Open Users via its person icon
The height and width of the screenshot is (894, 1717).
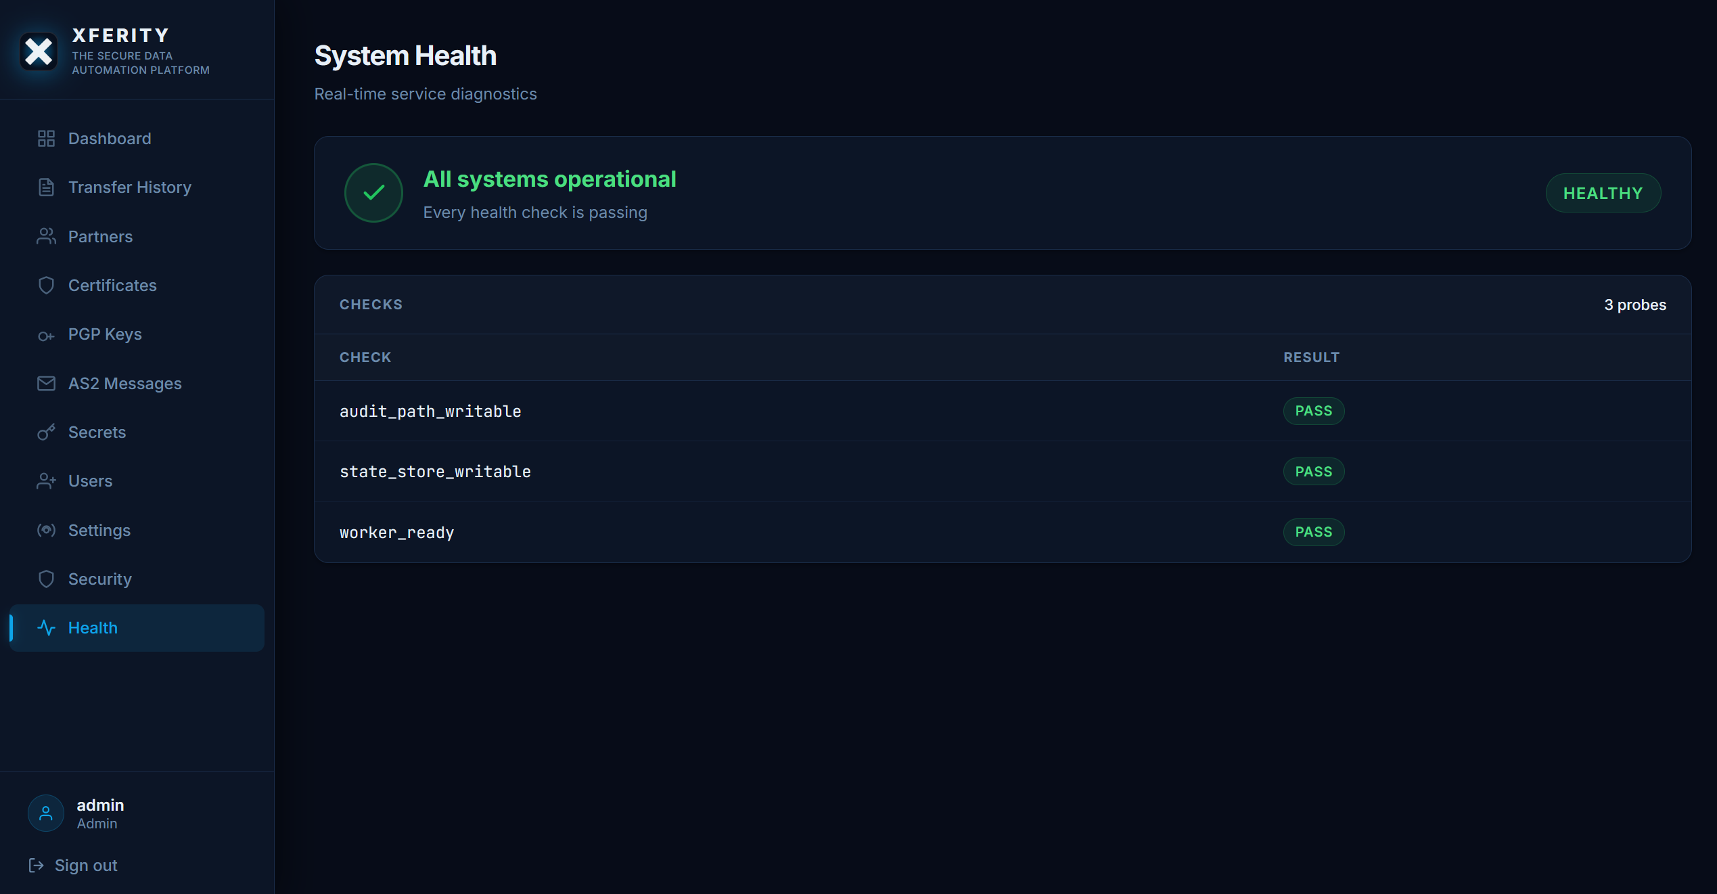point(46,481)
